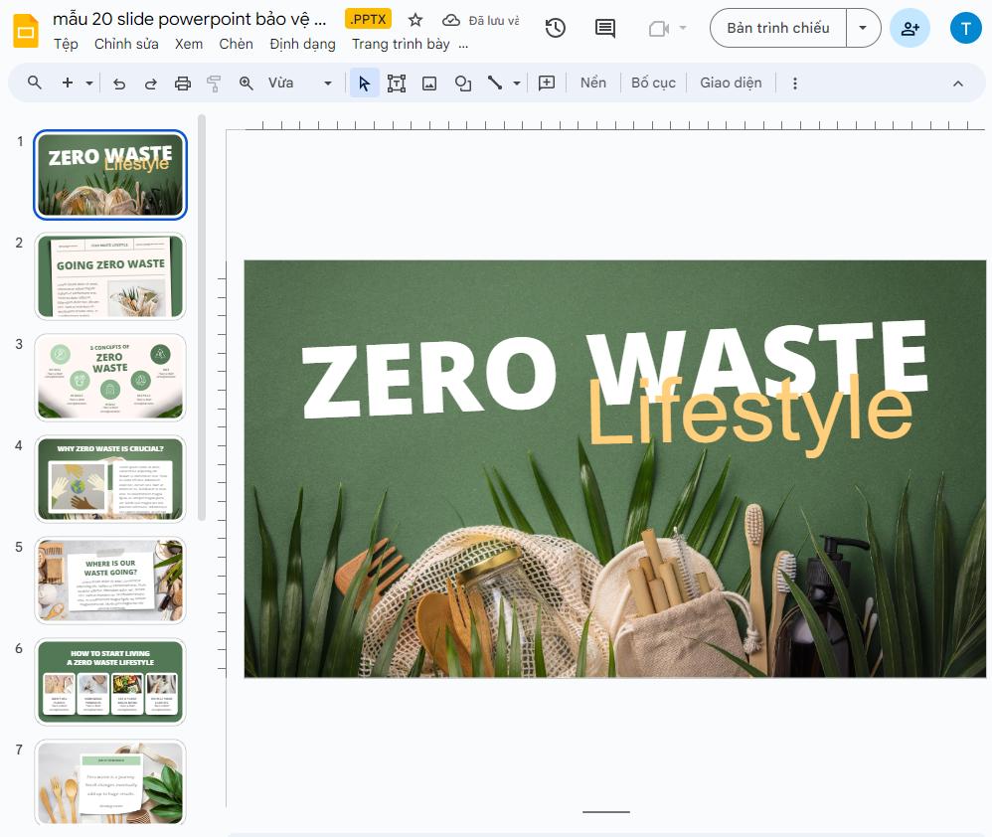Open version history via clock icon

pyautogui.click(x=555, y=28)
